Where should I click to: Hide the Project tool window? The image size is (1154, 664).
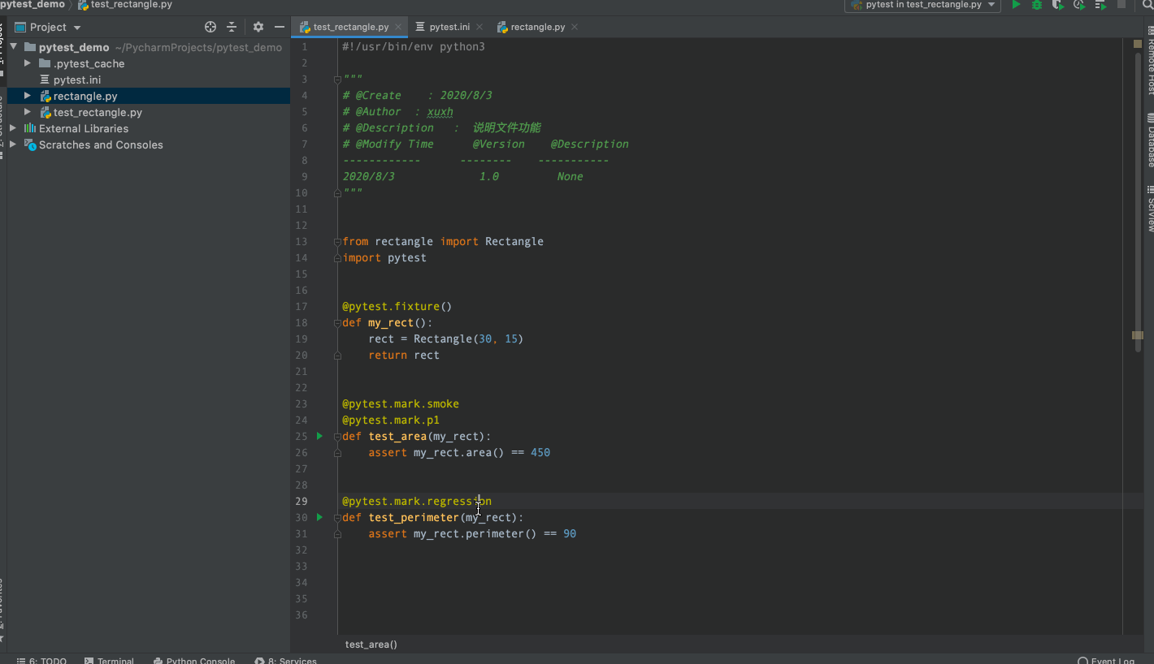click(x=279, y=27)
